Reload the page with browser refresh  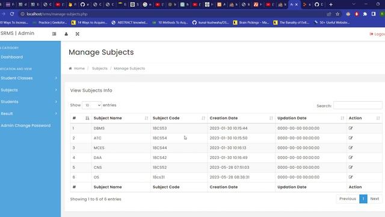pos(12,14)
